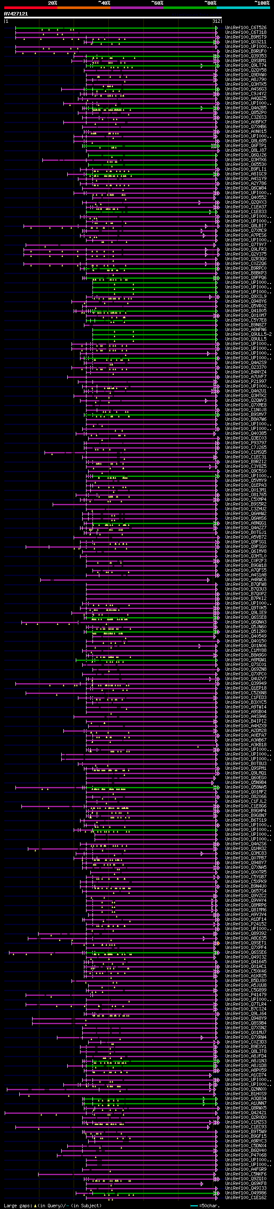This screenshot has width=274, height=1209.
Task: Click on UniRef100_B6QV40
Action: point(246,1151)
